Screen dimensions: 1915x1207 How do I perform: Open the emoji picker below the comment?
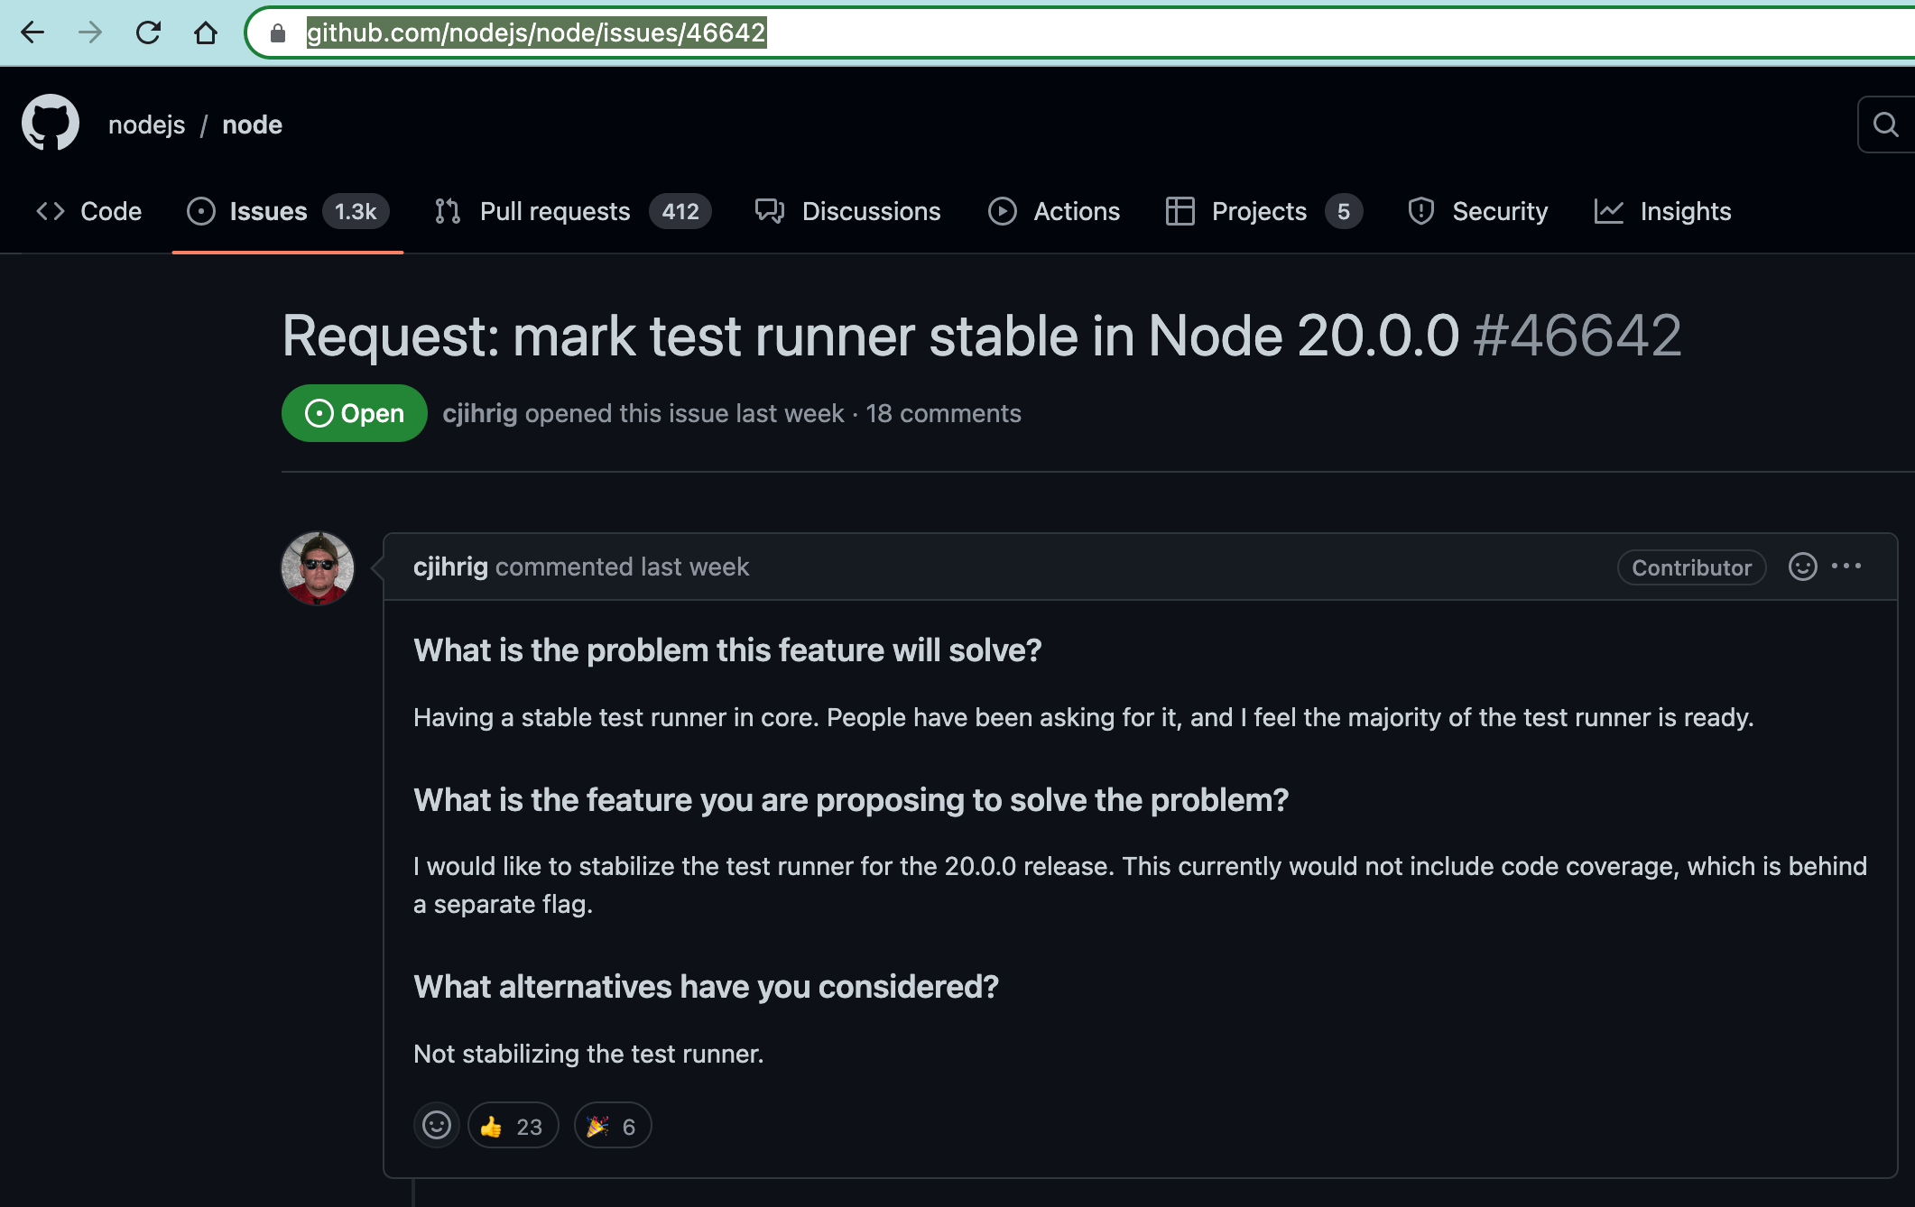(436, 1125)
